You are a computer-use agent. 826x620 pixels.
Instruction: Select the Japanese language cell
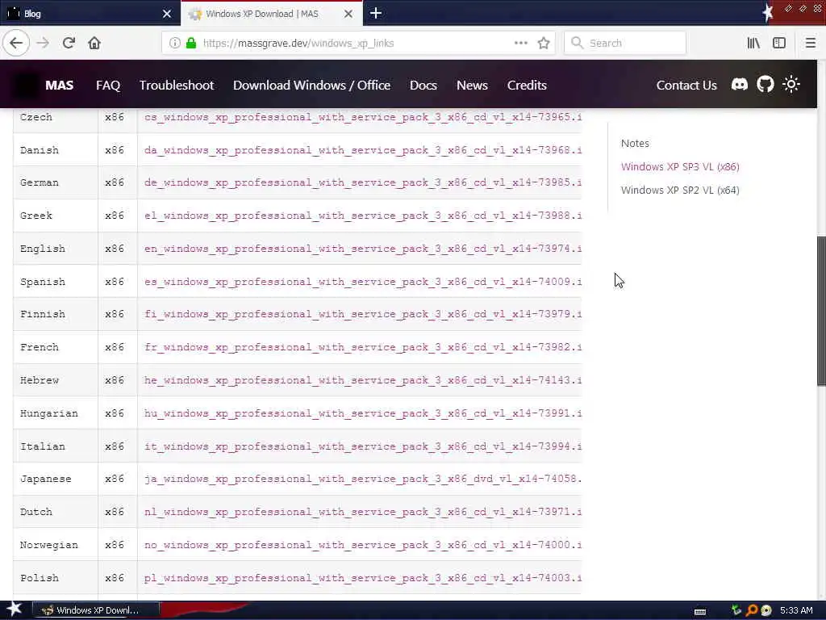(x=56, y=479)
